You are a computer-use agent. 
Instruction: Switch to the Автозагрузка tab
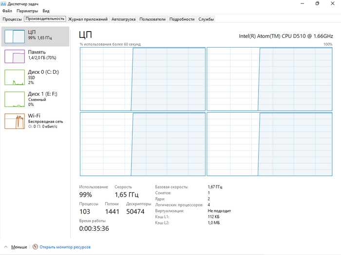coord(124,19)
